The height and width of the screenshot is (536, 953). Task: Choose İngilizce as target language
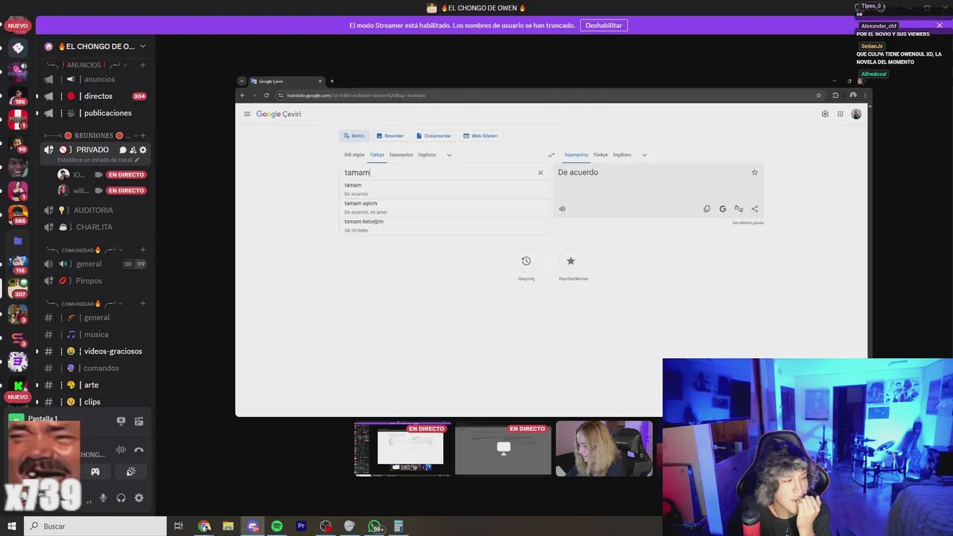[x=622, y=155]
